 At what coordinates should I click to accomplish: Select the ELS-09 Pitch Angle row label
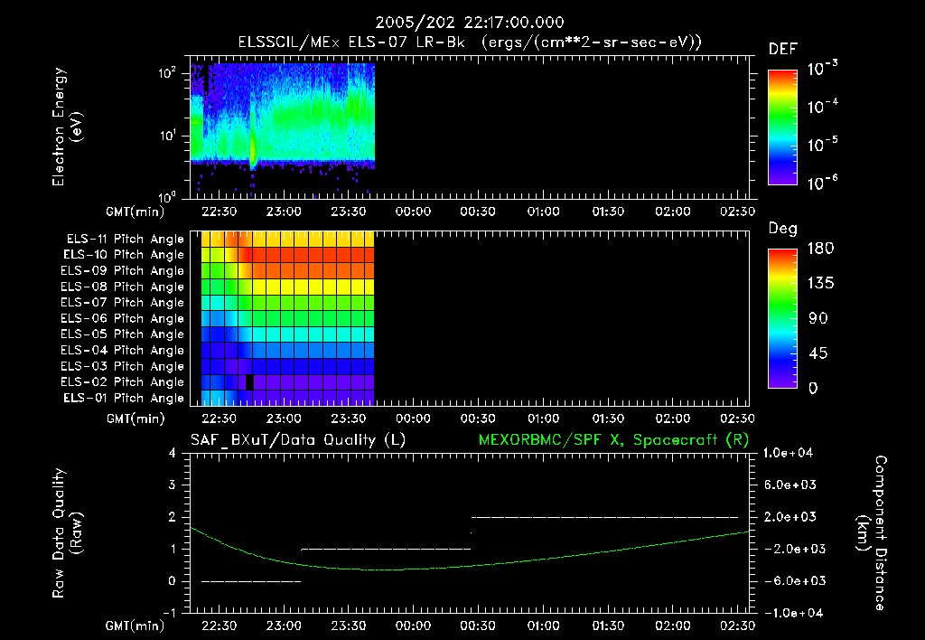coord(123,271)
